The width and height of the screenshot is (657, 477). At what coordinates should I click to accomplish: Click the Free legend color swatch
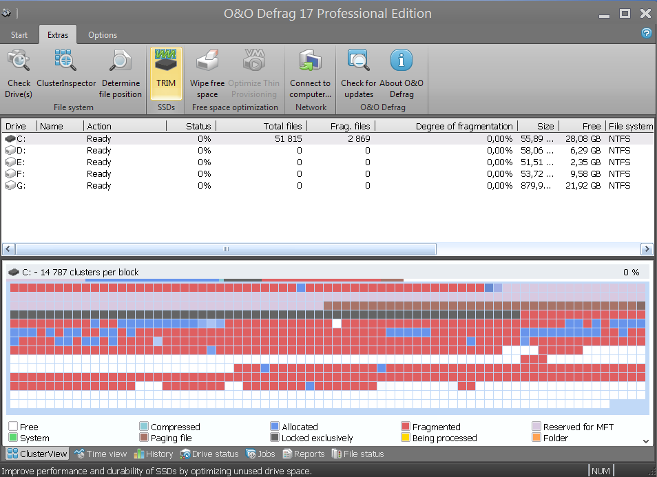13,426
